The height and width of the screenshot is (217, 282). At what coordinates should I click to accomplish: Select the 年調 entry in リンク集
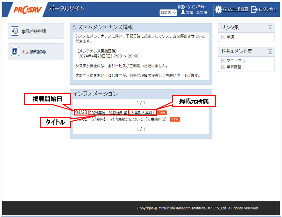coord(230,37)
